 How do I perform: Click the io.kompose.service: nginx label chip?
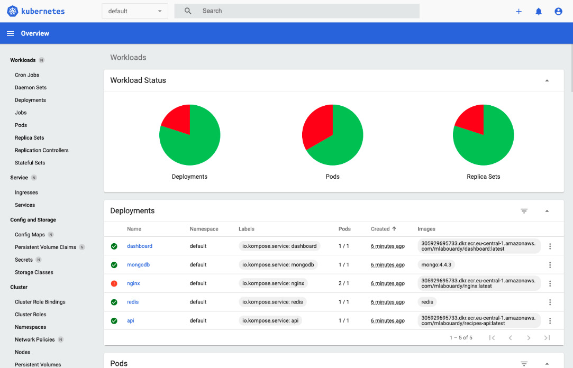[273, 283]
